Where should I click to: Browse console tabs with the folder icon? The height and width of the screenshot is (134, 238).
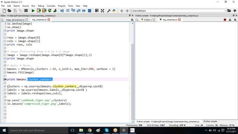click(x=137, y=20)
